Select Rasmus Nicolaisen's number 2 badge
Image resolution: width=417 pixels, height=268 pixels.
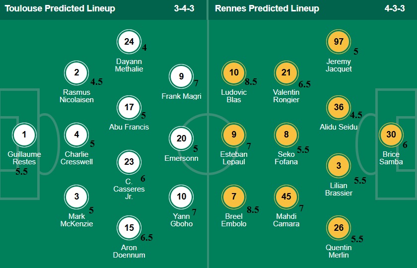tap(76, 73)
